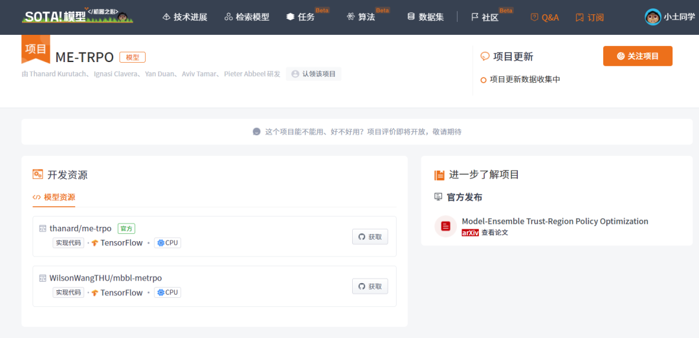Open the 算法 navigation item
The image size is (699, 338).
point(361,17)
